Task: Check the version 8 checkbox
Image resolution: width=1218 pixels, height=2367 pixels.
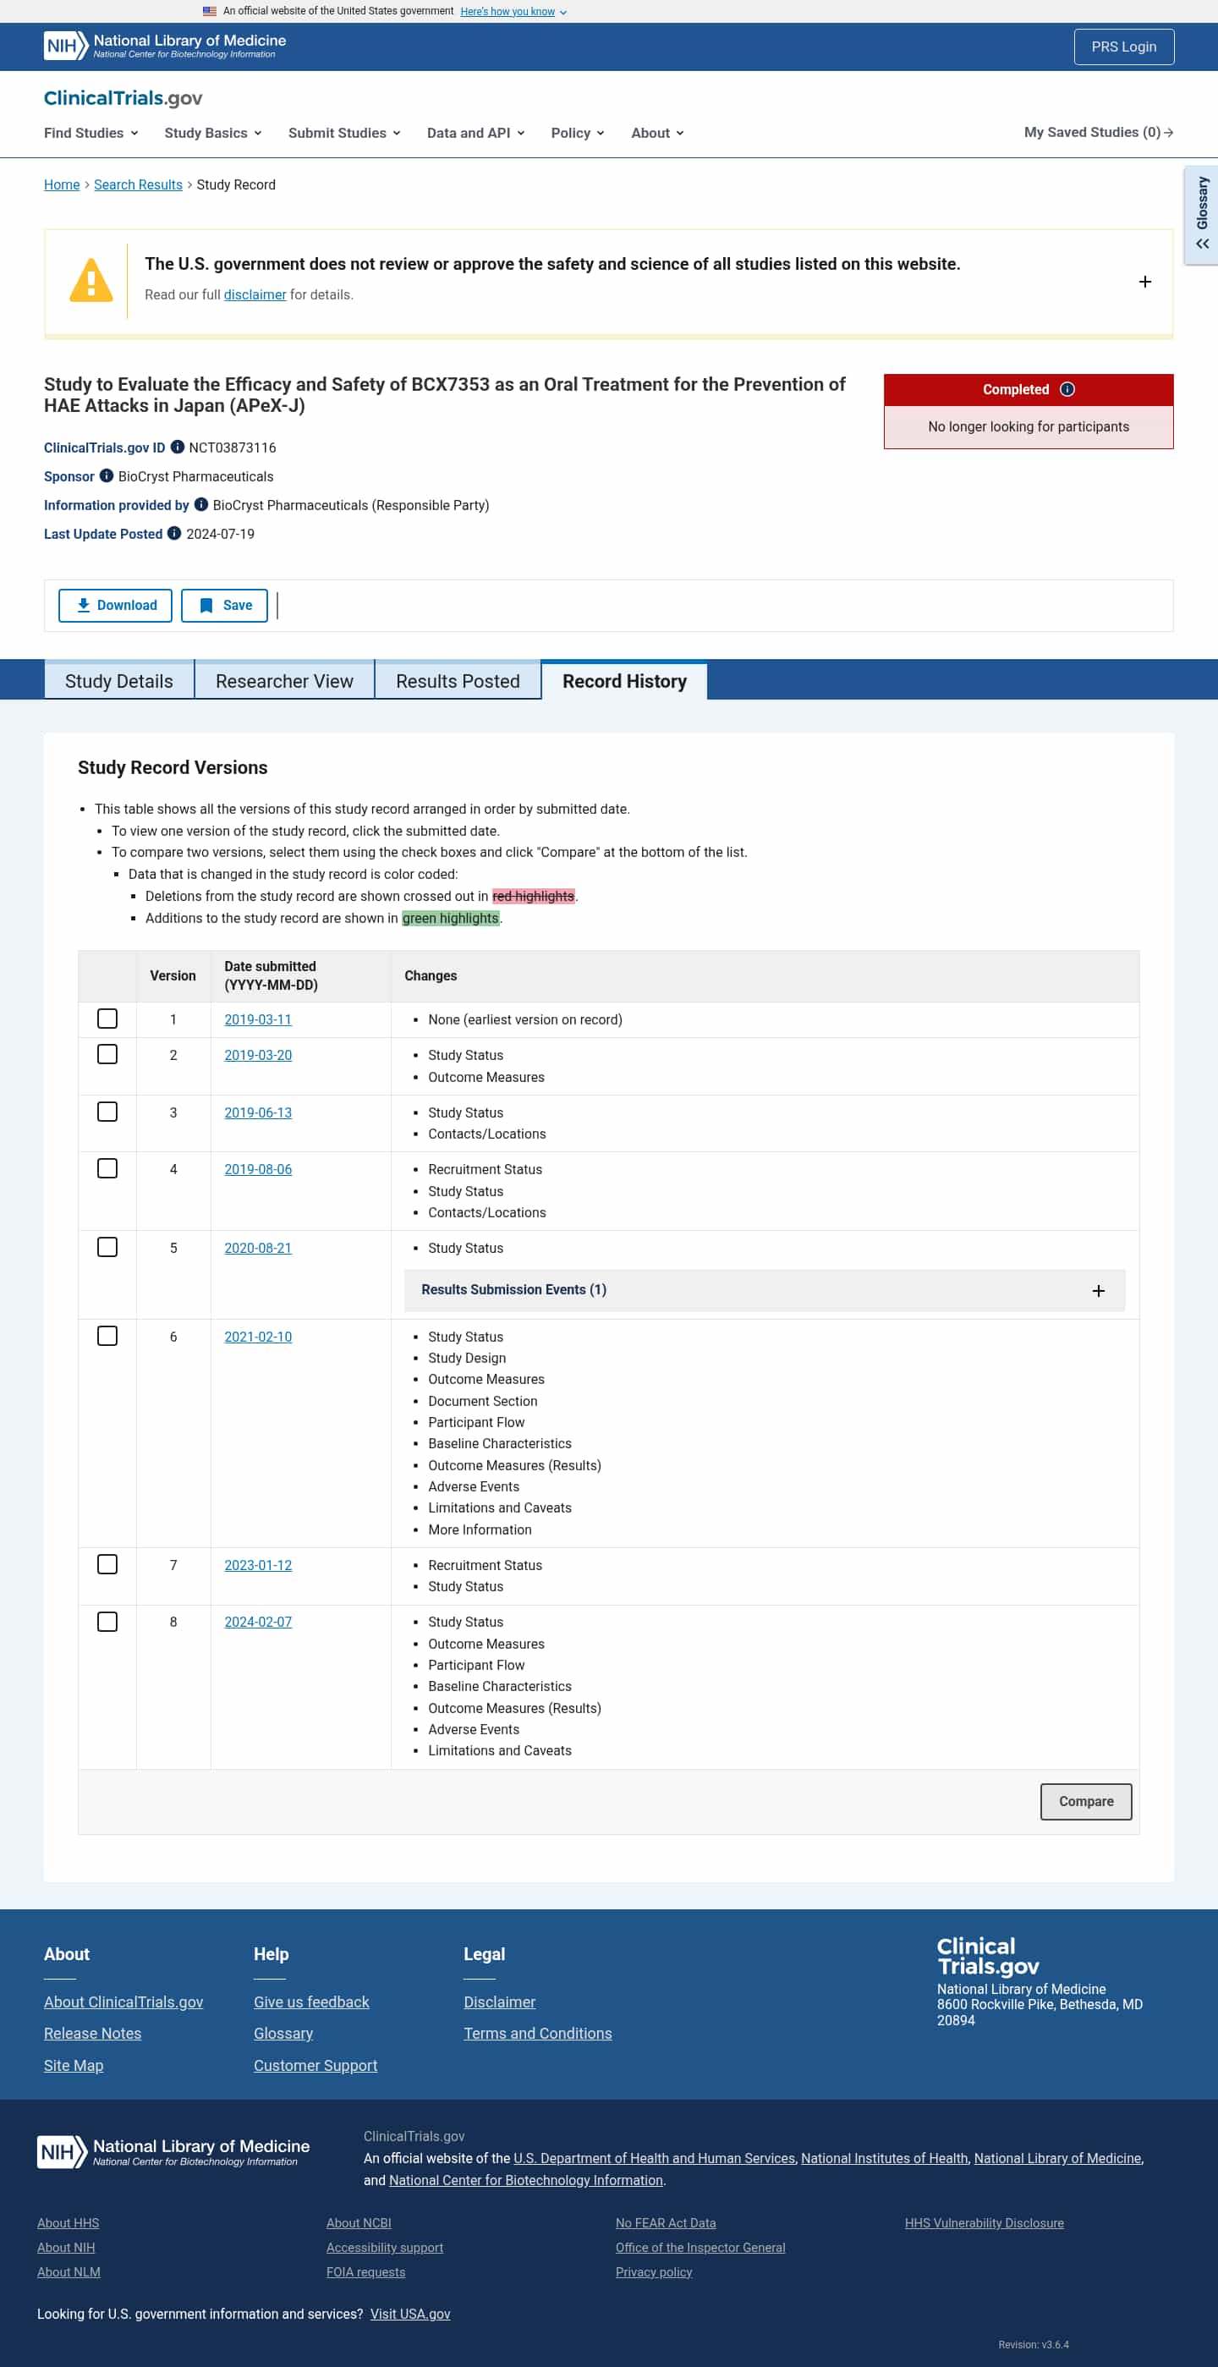Action: click(x=107, y=1622)
